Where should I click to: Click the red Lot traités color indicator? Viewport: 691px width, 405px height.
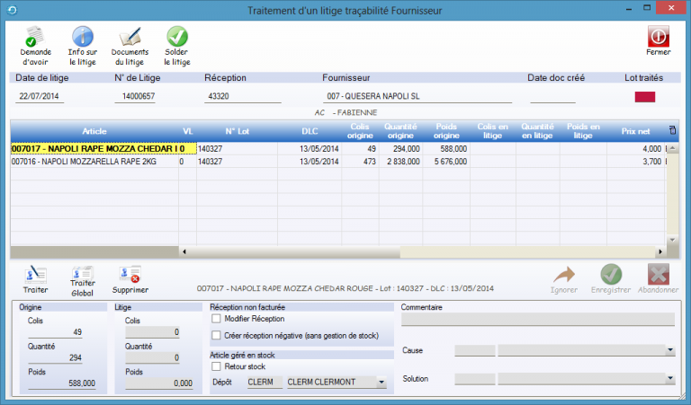[644, 97]
